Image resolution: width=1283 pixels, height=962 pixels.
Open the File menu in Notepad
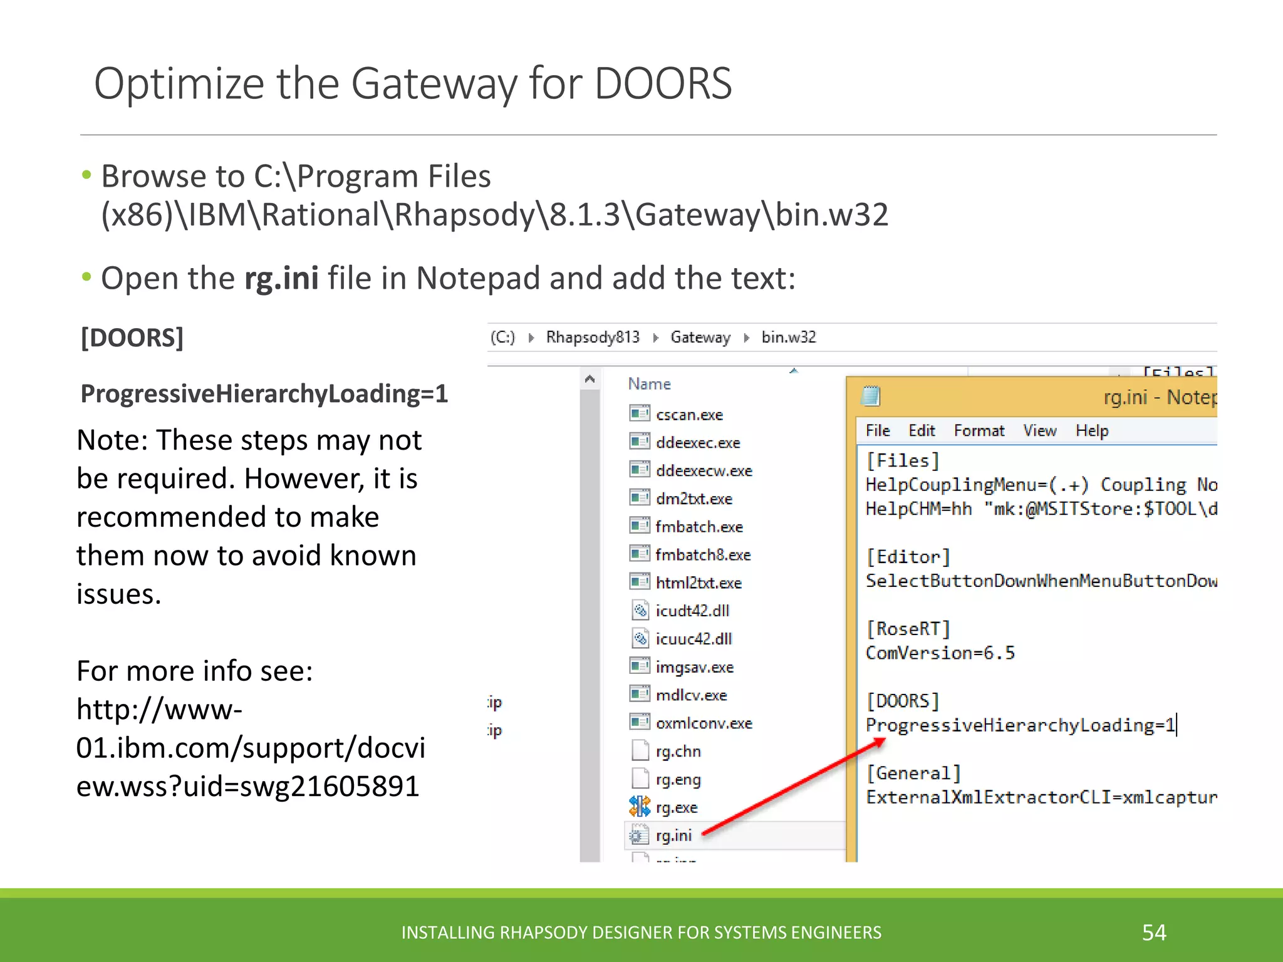click(878, 431)
